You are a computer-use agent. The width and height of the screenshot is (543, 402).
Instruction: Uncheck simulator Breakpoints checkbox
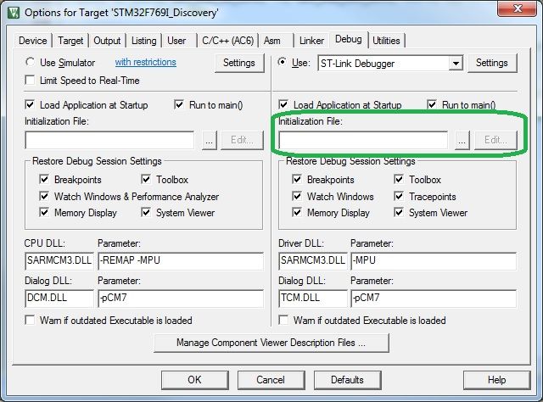[x=44, y=179]
